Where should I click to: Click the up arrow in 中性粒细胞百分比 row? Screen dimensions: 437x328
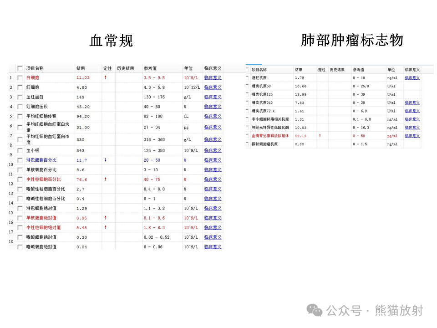tap(105, 179)
